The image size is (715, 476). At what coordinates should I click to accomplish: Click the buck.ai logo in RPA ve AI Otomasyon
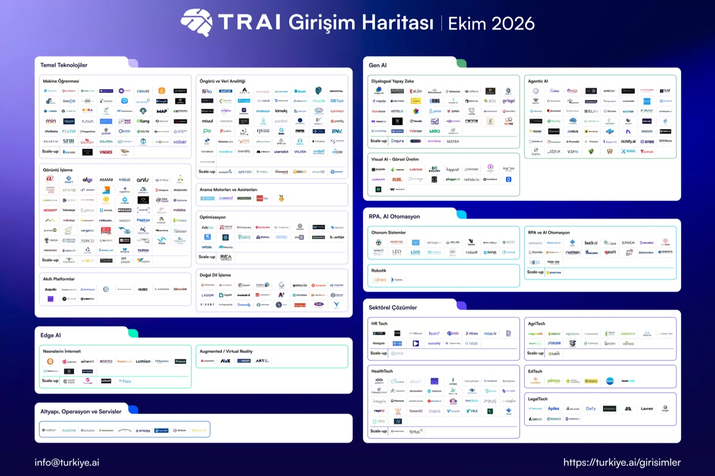pyautogui.click(x=591, y=243)
